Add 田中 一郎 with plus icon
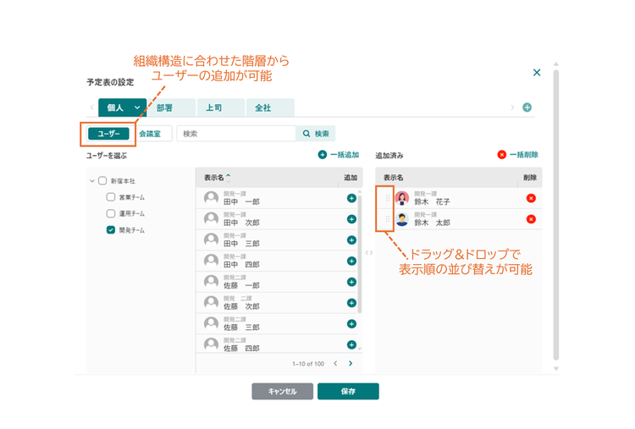The height and width of the screenshot is (429, 635). point(351,198)
